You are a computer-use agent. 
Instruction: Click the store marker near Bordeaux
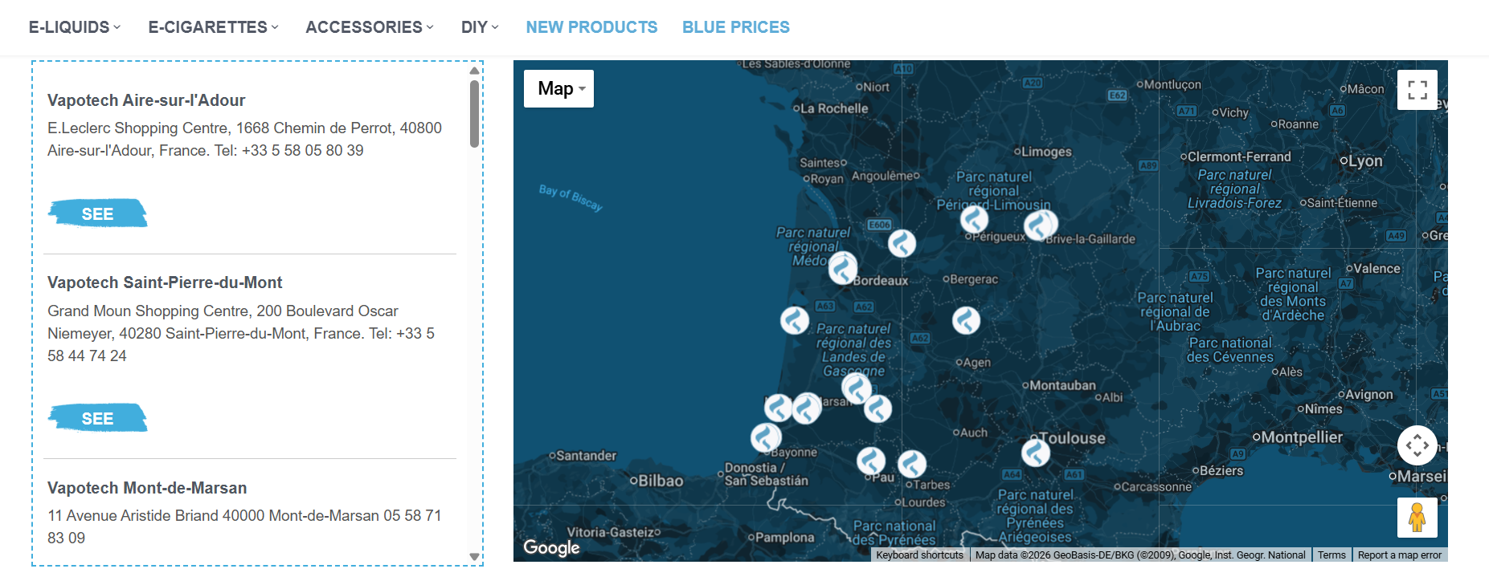click(843, 268)
